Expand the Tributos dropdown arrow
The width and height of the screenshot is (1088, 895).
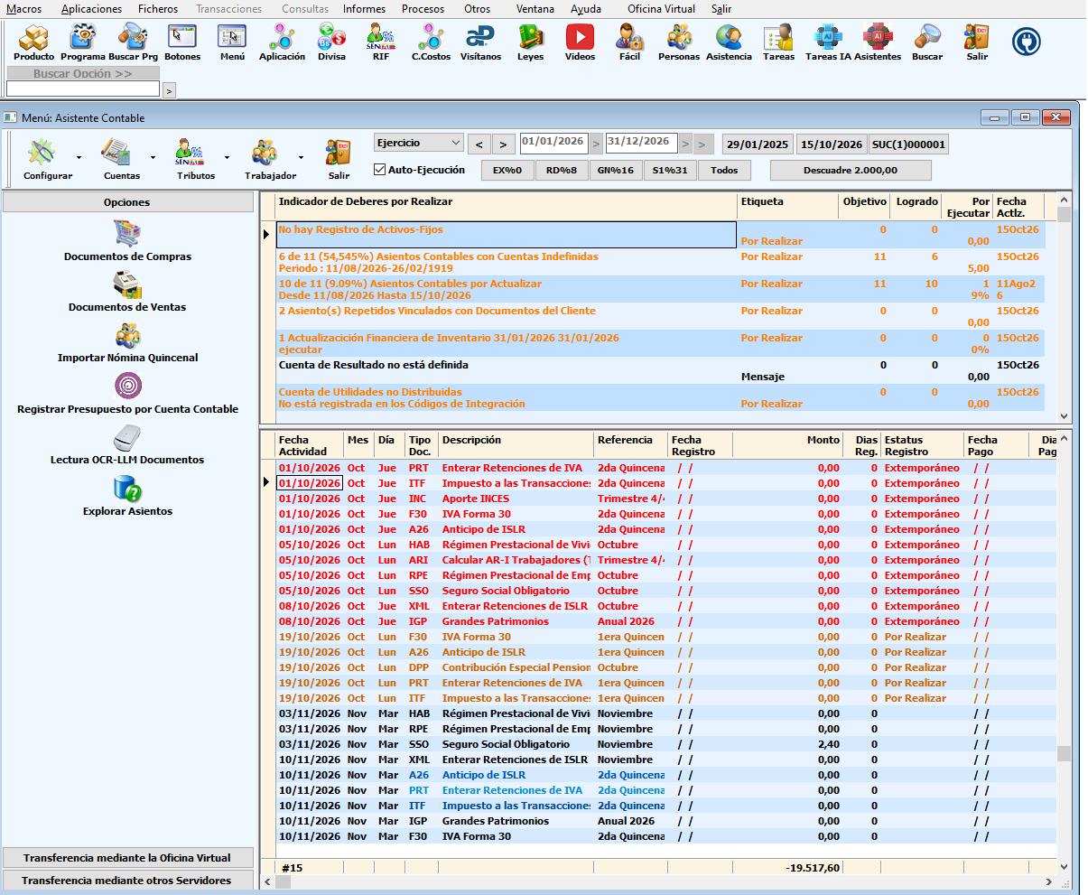[226, 158]
